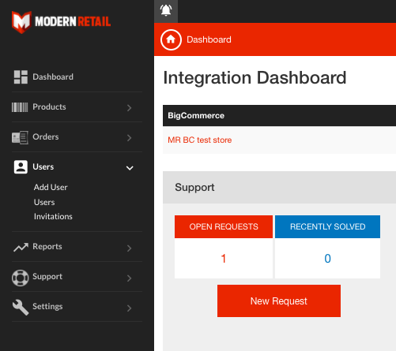396x351 pixels.
Task: Click the open requests count 1
Action: pos(224,259)
